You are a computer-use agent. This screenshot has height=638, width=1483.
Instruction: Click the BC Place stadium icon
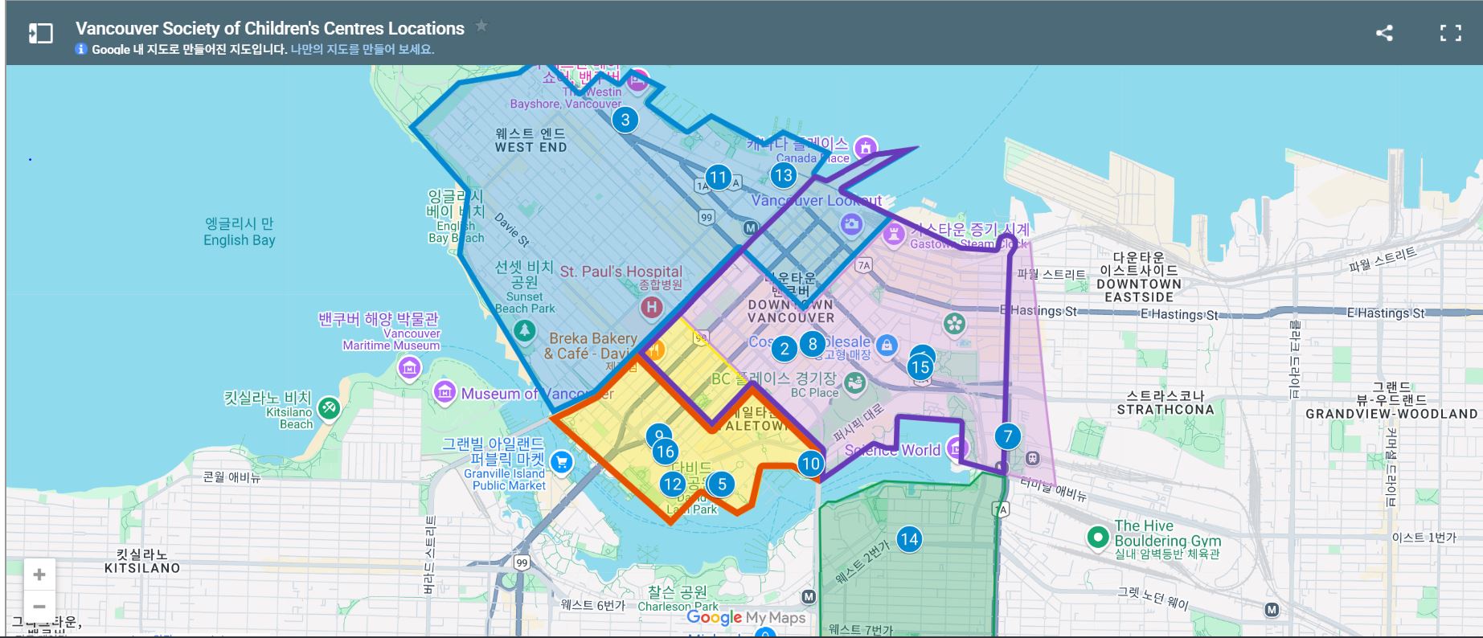click(x=854, y=382)
